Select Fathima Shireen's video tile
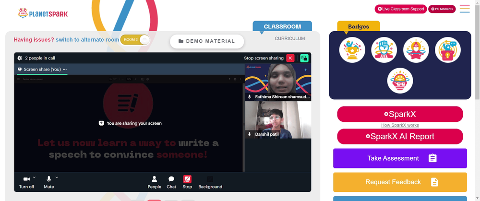This screenshot has height=201, width=480. [278, 83]
